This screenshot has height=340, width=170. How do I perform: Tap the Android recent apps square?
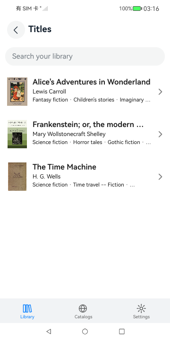pyautogui.click(x=122, y=331)
